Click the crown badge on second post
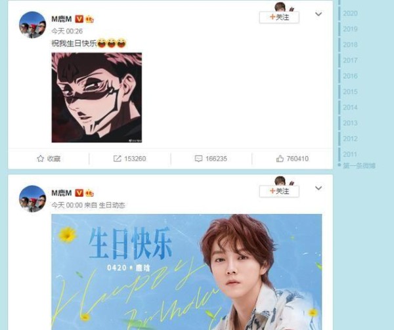This screenshot has height=330, width=394. (89, 194)
